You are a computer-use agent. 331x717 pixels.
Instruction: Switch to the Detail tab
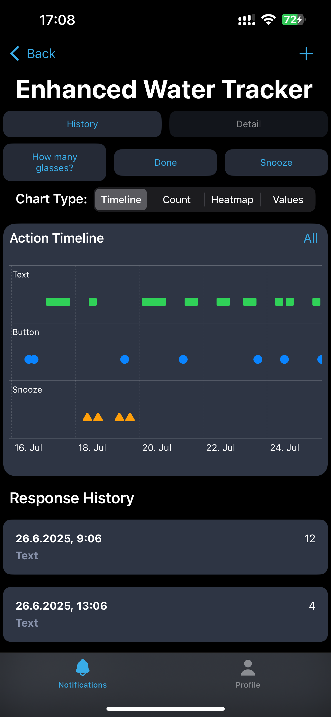pyautogui.click(x=249, y=124)
